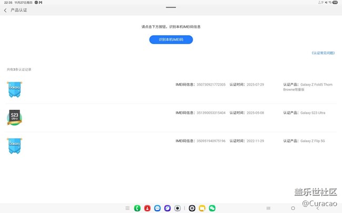Image resolution: width=342 pixels, height=213 pixels.
Task: Open the blue Messages app in taskbar
Action: coord(157,208)
